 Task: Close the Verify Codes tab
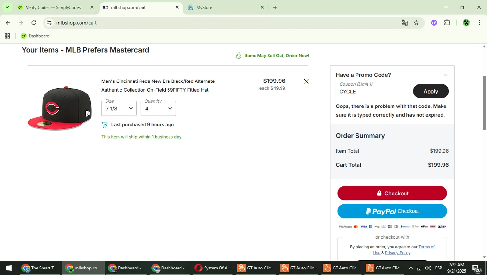[x=92, y=7]
